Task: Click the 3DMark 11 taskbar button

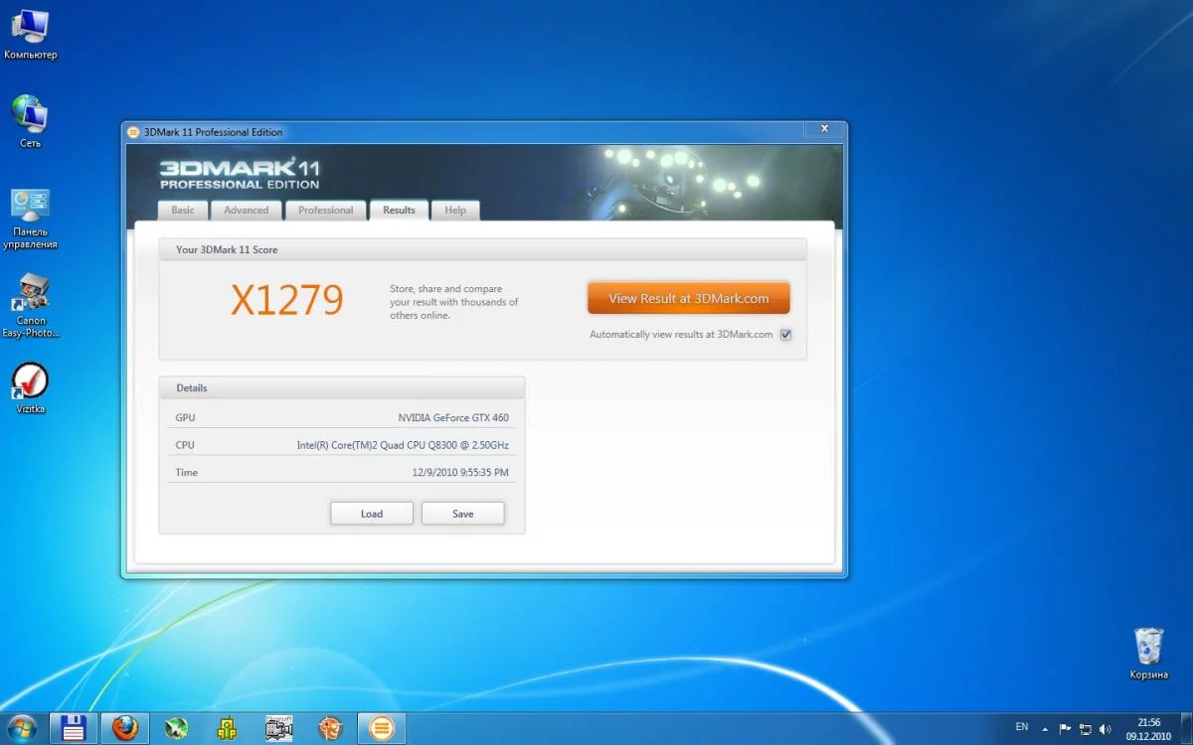Action: click(381, 728)
